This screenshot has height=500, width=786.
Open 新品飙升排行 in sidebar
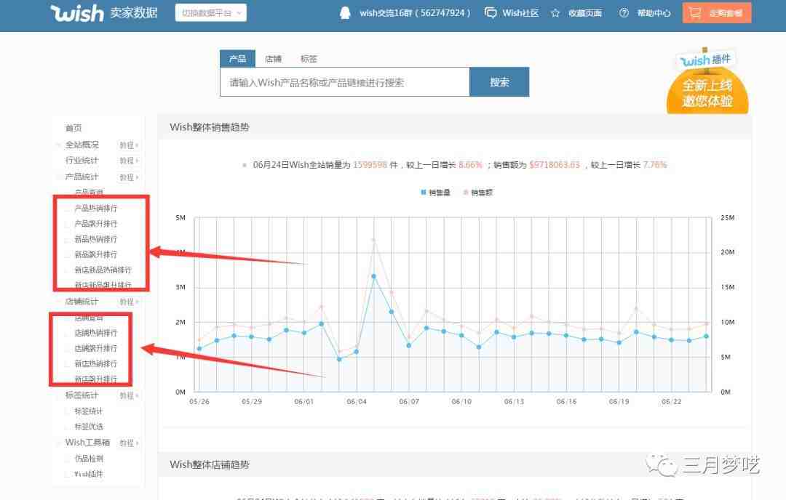(96, 255)
